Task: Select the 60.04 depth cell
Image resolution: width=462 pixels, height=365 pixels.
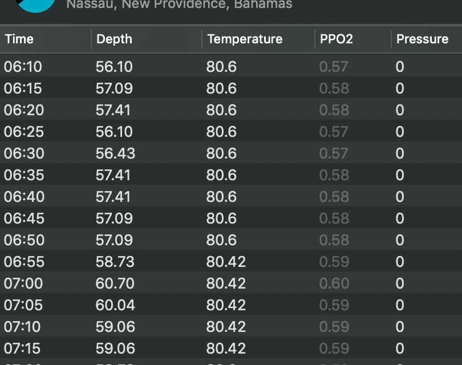Action: pyautogui.click(x=115, y=305)
